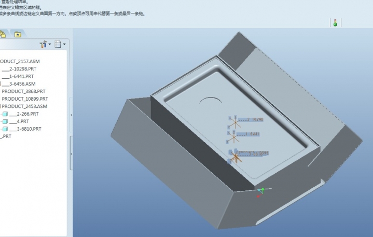Open the model tree Settings hammer icon

pyautogui.click(x=43, y=45)
